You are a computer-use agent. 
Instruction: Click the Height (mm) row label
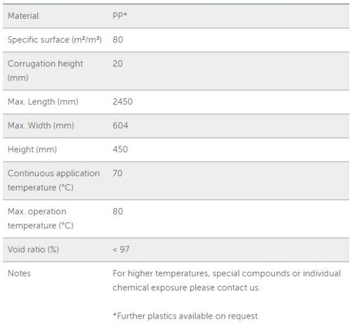pyautogui.click(x=32, y=149)
